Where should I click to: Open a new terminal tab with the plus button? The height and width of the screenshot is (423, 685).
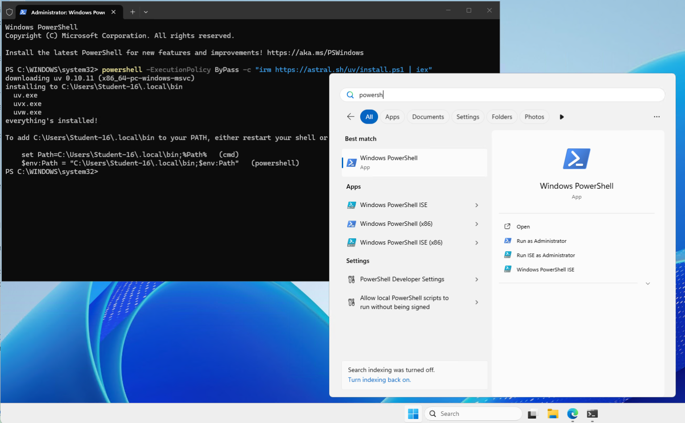[132, 12]
